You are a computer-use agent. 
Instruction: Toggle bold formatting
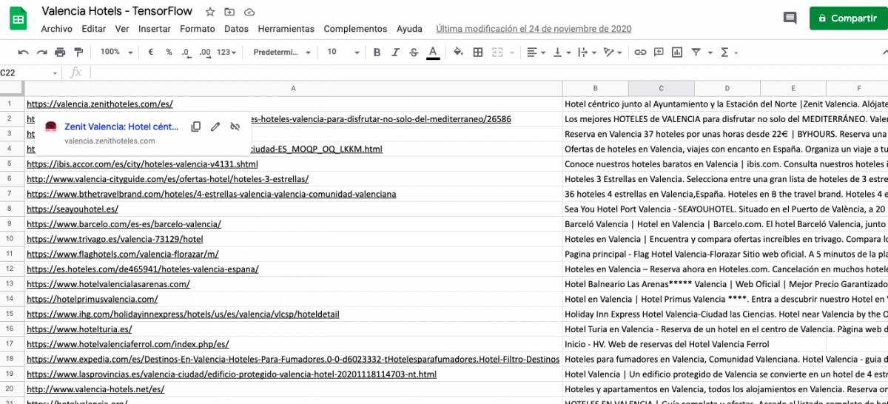377,53
